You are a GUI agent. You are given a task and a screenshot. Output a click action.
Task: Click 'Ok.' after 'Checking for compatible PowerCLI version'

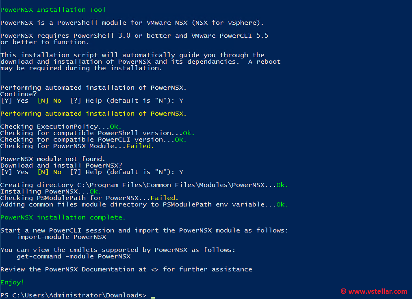181,140
